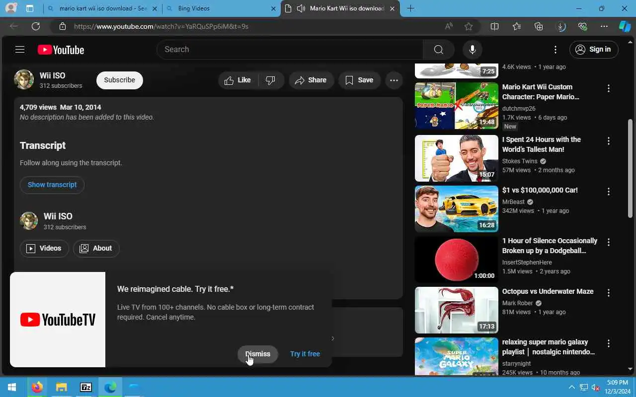Switch to mario kart wii iso download search tab
Screen dimensions: 636x397
102,8
